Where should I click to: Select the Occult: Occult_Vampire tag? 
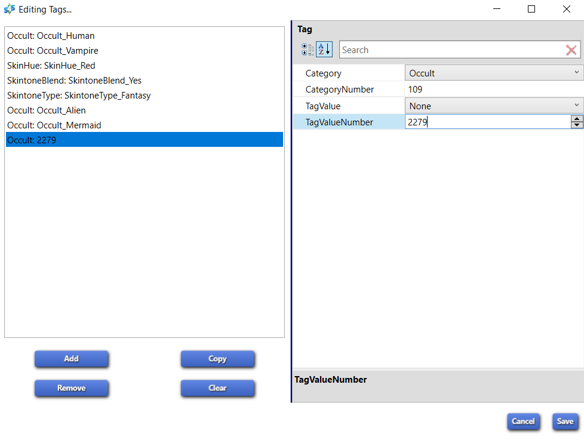[145, 51]
